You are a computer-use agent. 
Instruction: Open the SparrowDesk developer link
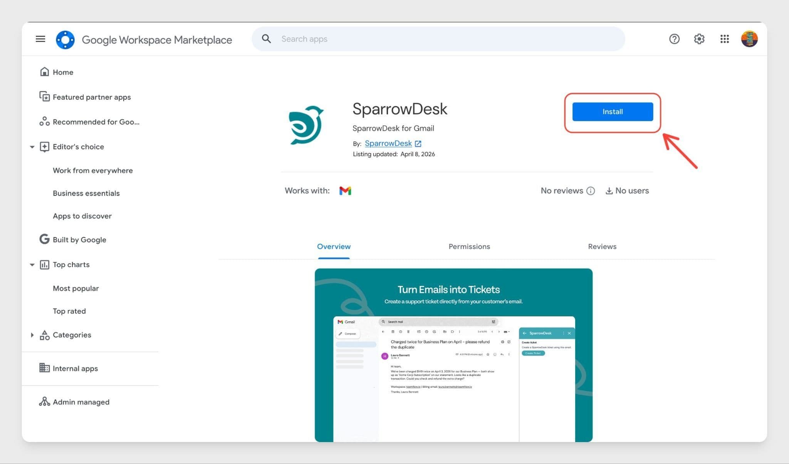point(388,144)
